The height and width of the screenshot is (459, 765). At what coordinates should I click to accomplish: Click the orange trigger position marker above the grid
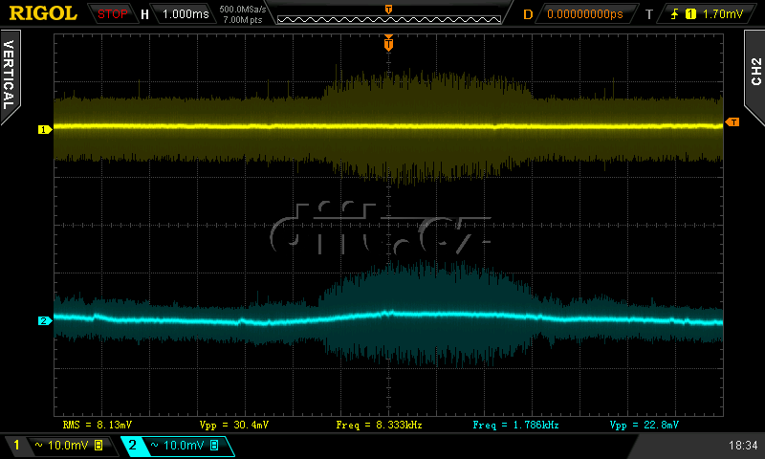tap(388, 44)
